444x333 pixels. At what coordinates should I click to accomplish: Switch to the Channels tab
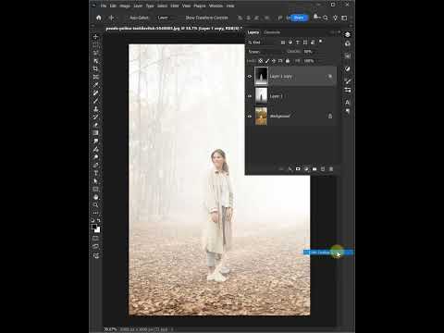click(272, 32)
